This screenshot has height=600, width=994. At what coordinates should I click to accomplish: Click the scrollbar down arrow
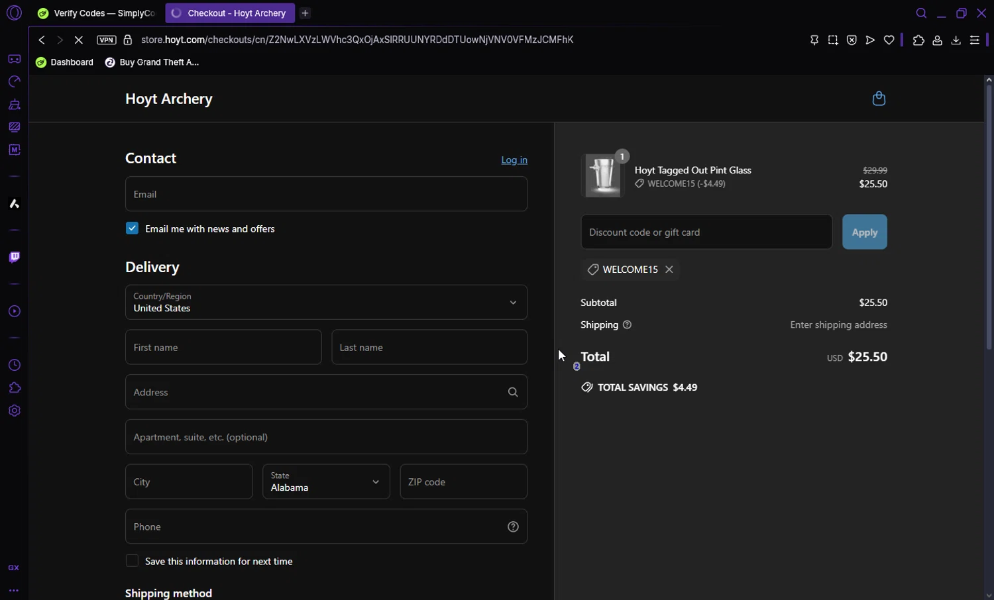click(989, 595)
